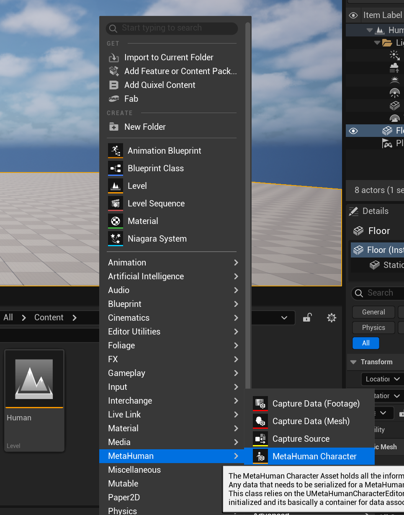Viewport: 404px width, 515px height.
Task: Click the context menu vertical scrollbar
Action: click(x=247, y=205)
